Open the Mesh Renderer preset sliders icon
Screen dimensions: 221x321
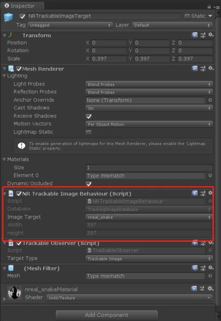[203, 69]
